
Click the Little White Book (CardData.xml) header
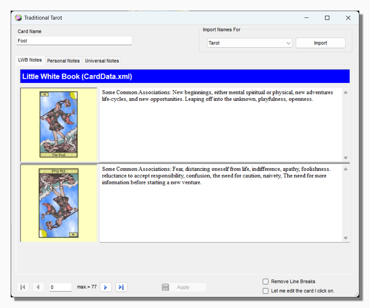click(185, 76)
